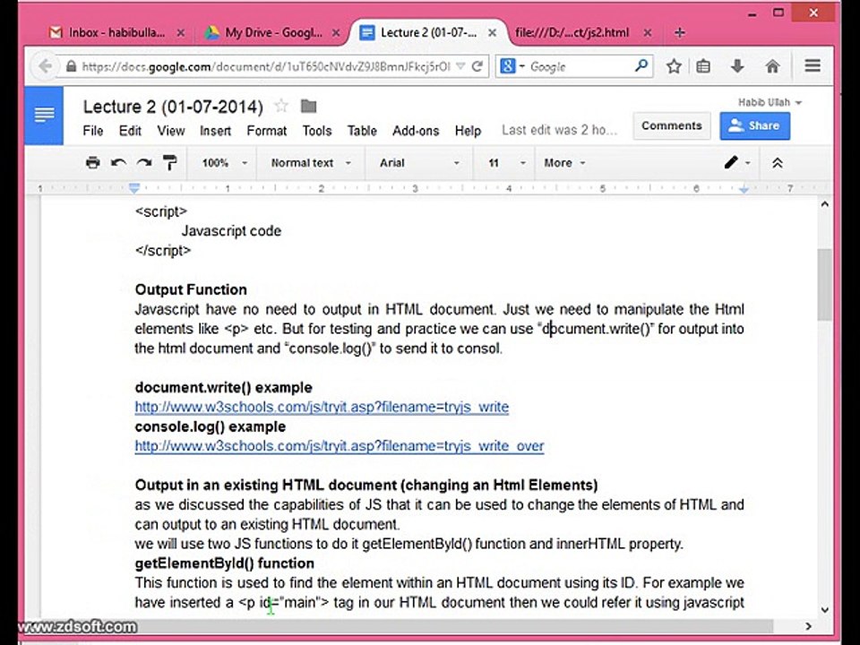Click the search magnifier icon
This screenshot has width=860, height=645.
click(641, 66)
